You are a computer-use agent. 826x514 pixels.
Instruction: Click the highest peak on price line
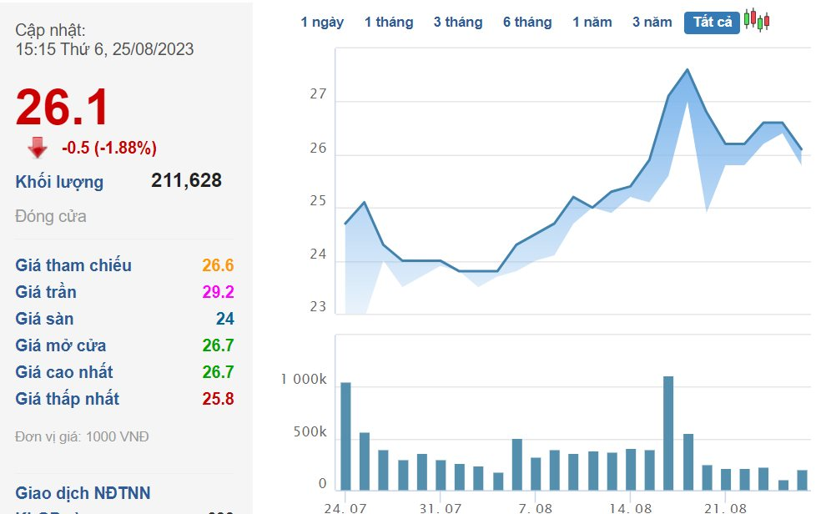[x=687, y=69]
